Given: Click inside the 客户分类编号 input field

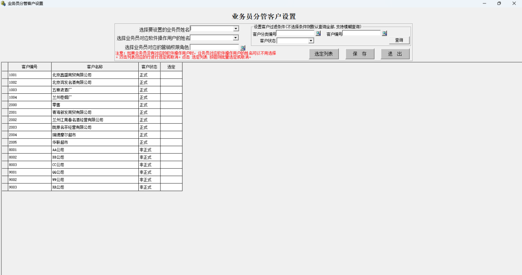Looking at the screenshot, I should (296, 33).
